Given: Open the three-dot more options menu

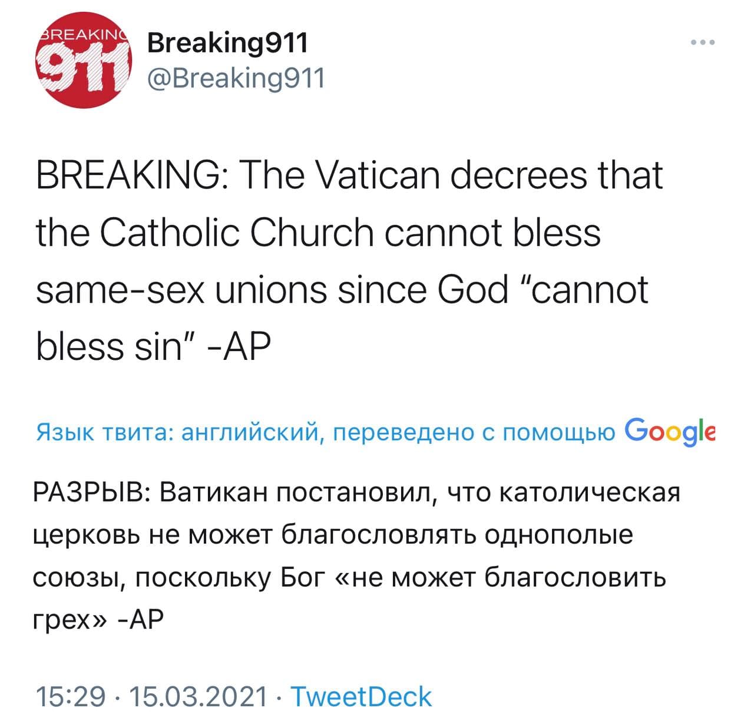Looking at the screenshot, I should click(x=704, y=42).
